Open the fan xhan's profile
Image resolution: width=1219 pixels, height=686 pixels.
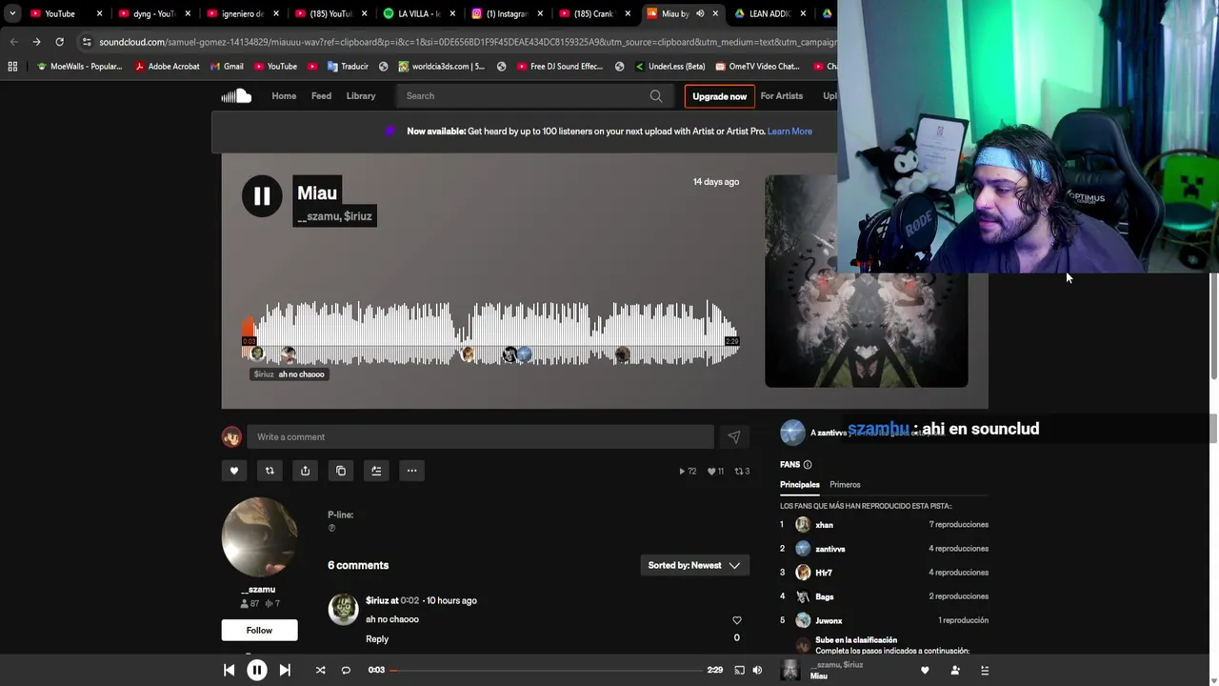click(x=825, y=525)
